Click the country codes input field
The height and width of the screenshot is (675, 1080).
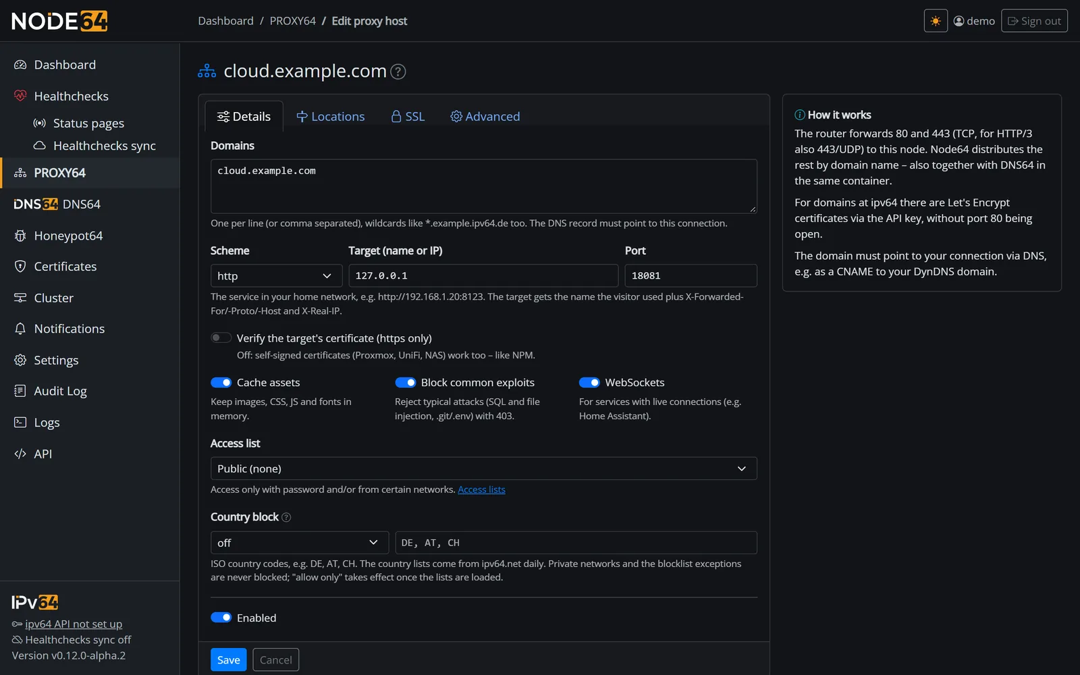pos(576,543)
